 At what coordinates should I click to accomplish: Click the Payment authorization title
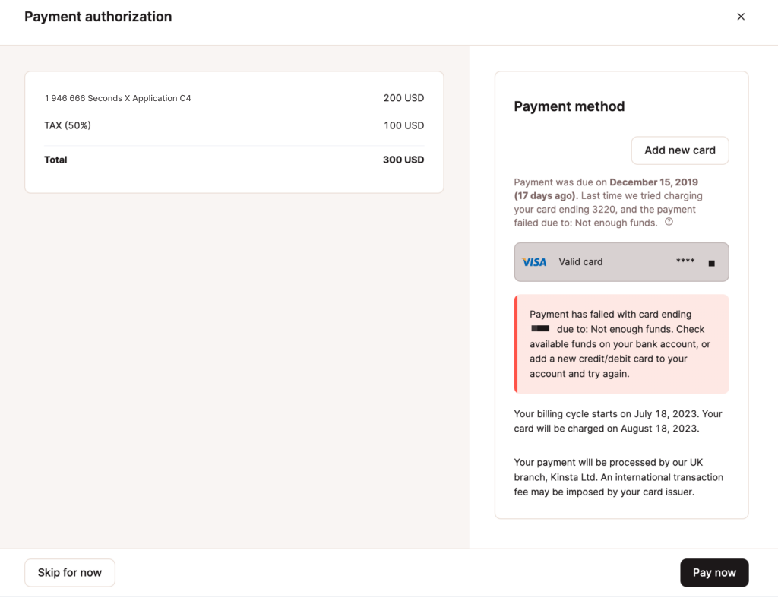click(x=98, y=16)
